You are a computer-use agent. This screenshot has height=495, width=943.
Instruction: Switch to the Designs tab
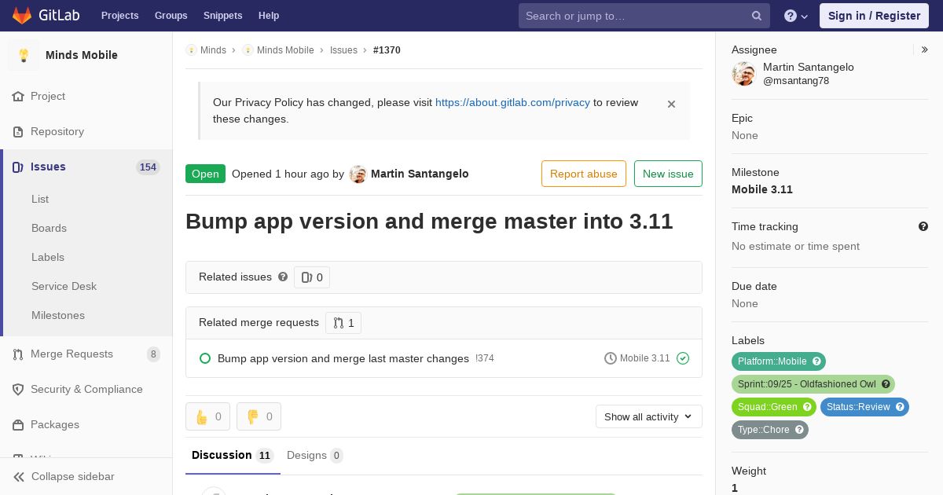(314, 456)
